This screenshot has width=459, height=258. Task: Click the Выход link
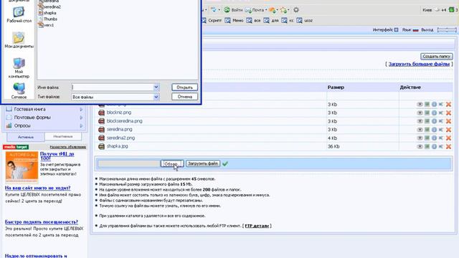point(427,30)
